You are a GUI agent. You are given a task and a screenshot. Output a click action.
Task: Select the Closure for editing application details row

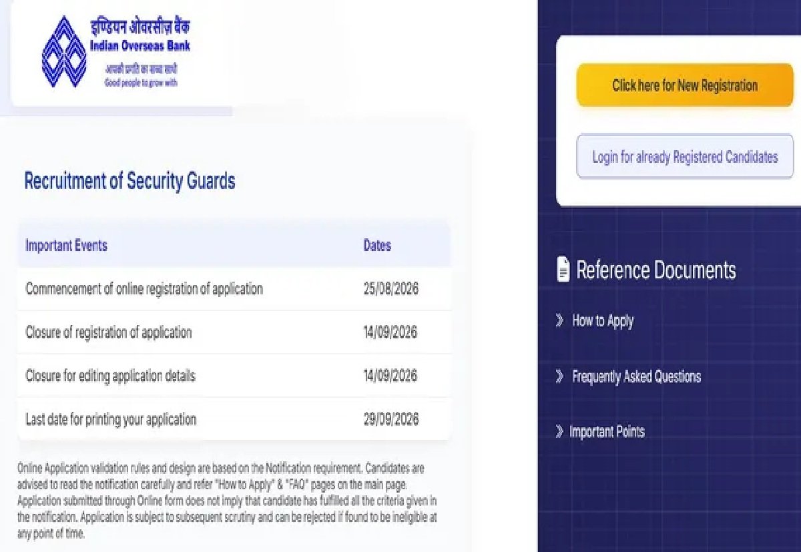[234, 376]
